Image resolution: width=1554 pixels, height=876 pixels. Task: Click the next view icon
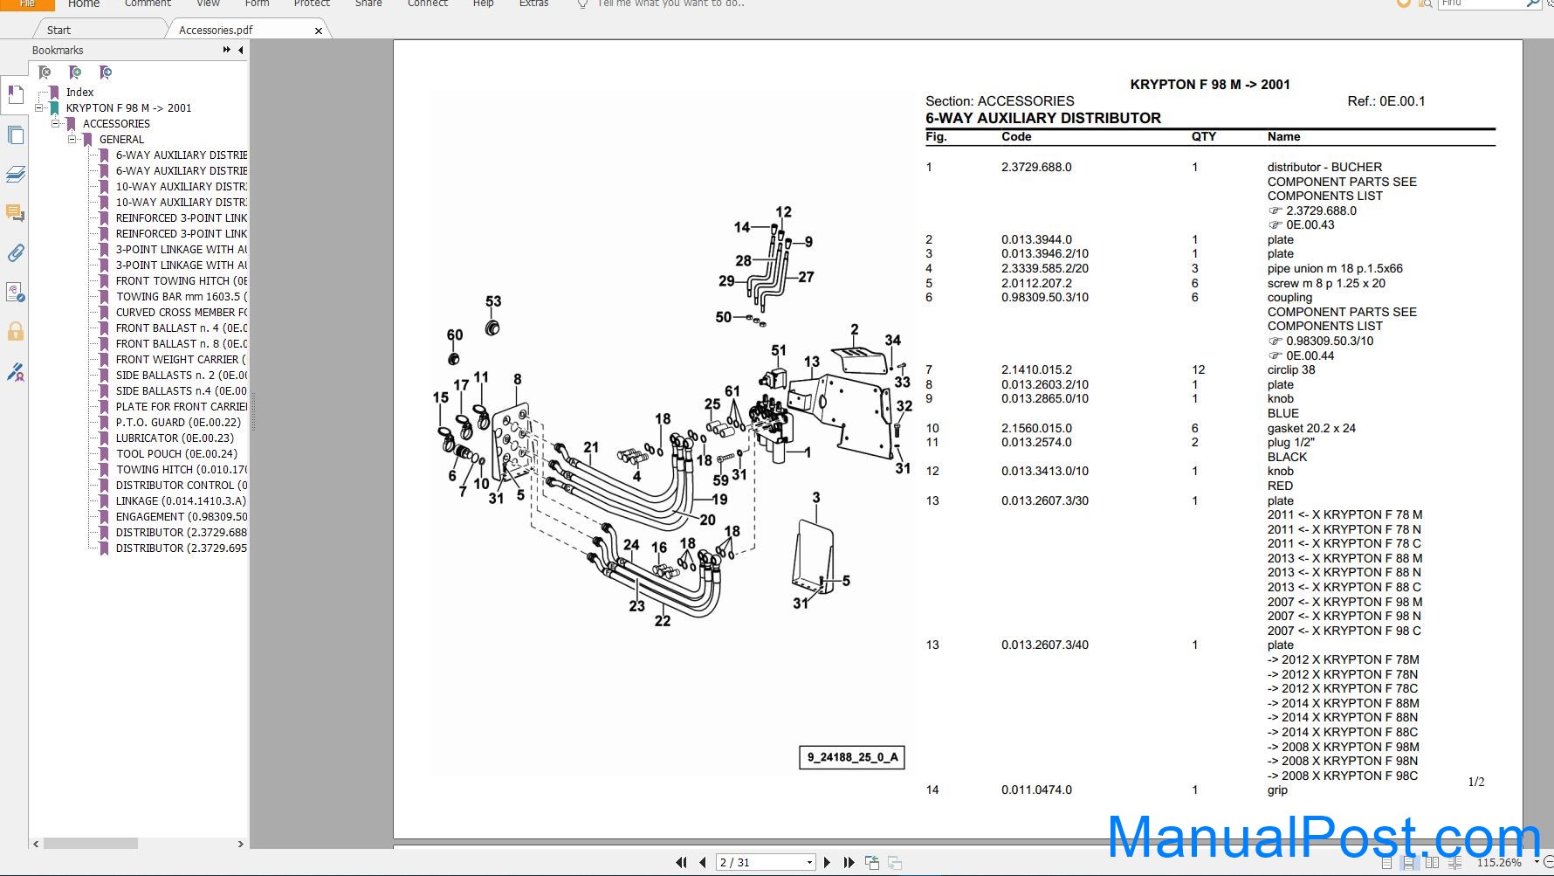click(x=895, y=862)
